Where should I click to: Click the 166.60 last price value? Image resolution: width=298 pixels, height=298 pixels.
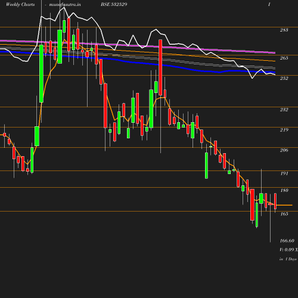287,241
